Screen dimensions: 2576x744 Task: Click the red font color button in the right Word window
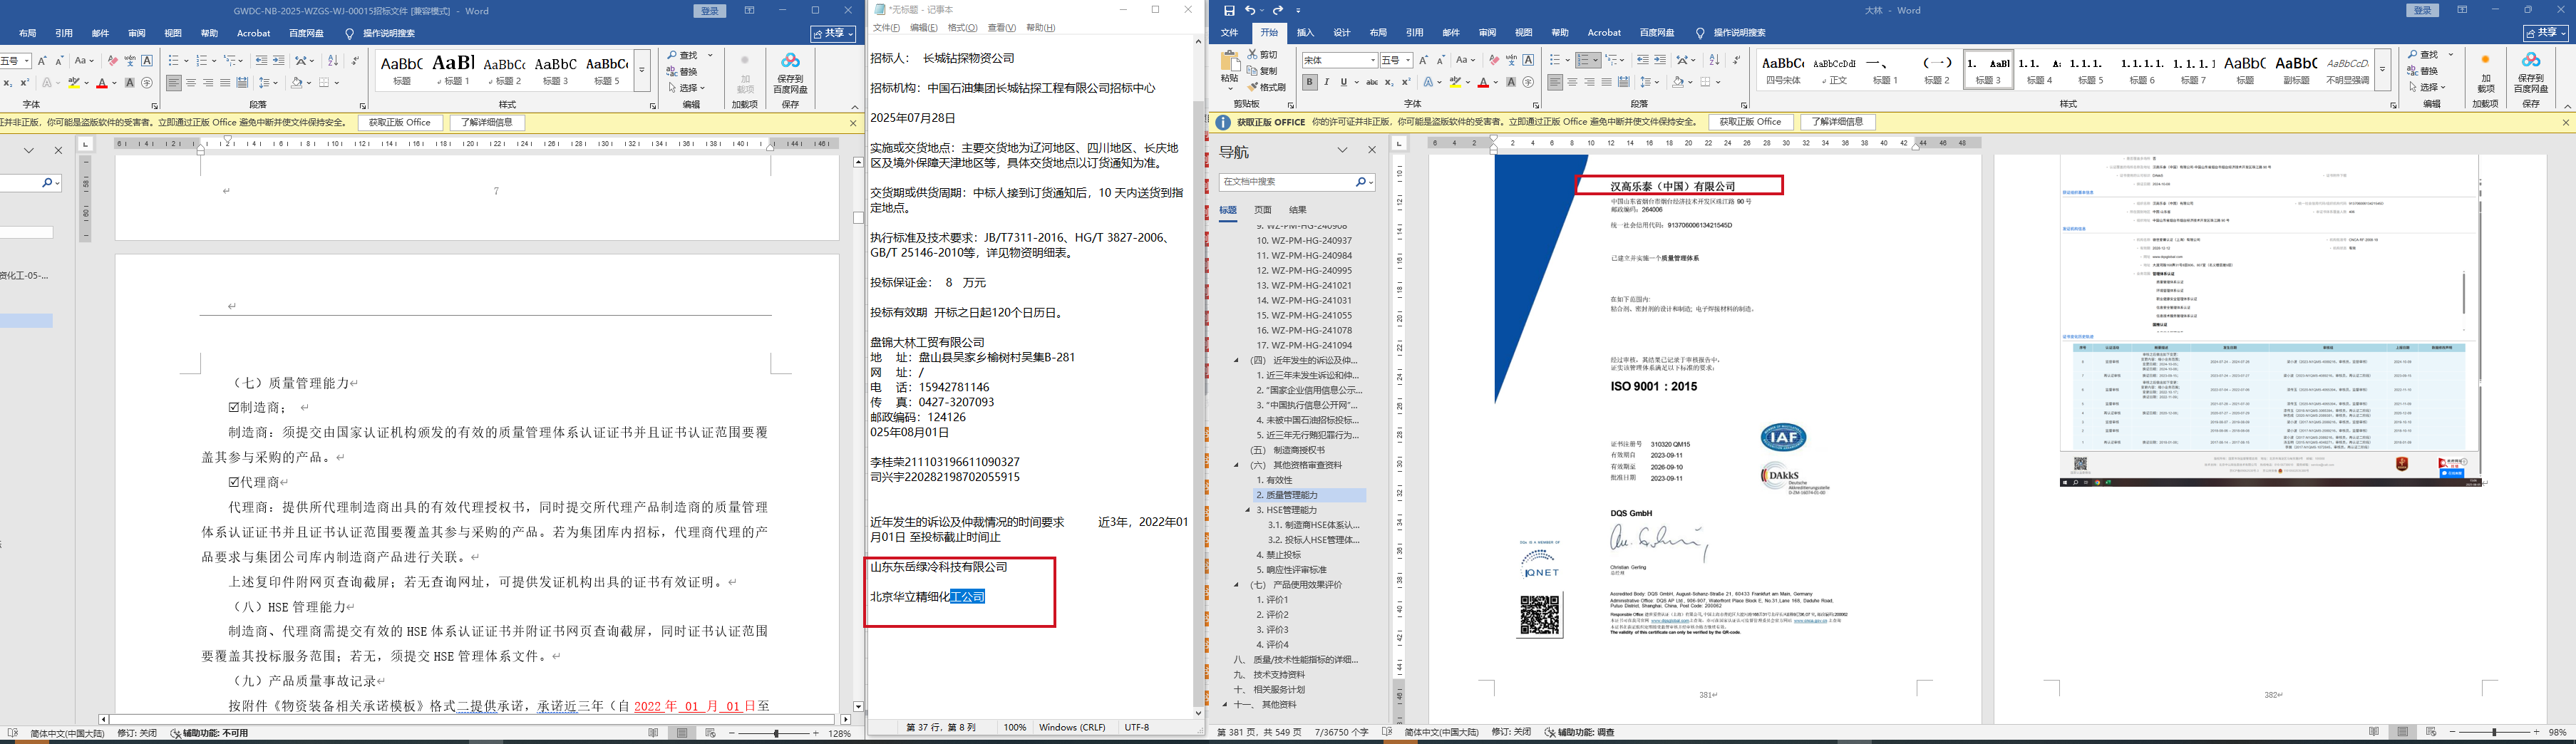(x=1484, y=82)
